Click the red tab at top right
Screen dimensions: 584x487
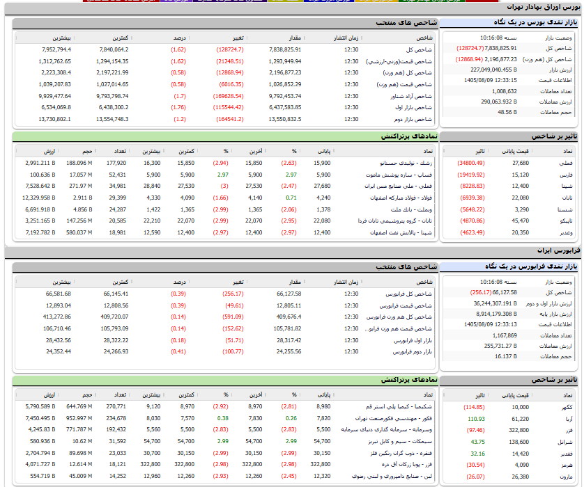482,1
